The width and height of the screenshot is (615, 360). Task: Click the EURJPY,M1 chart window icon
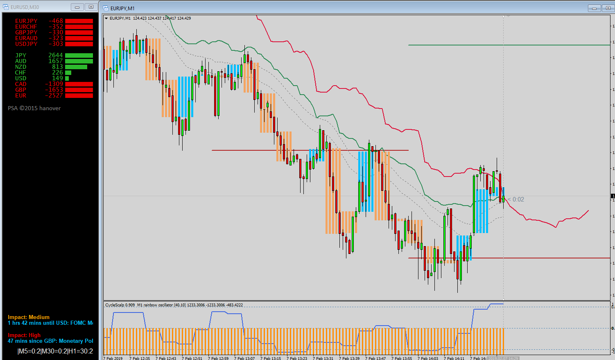click(106, 8)
